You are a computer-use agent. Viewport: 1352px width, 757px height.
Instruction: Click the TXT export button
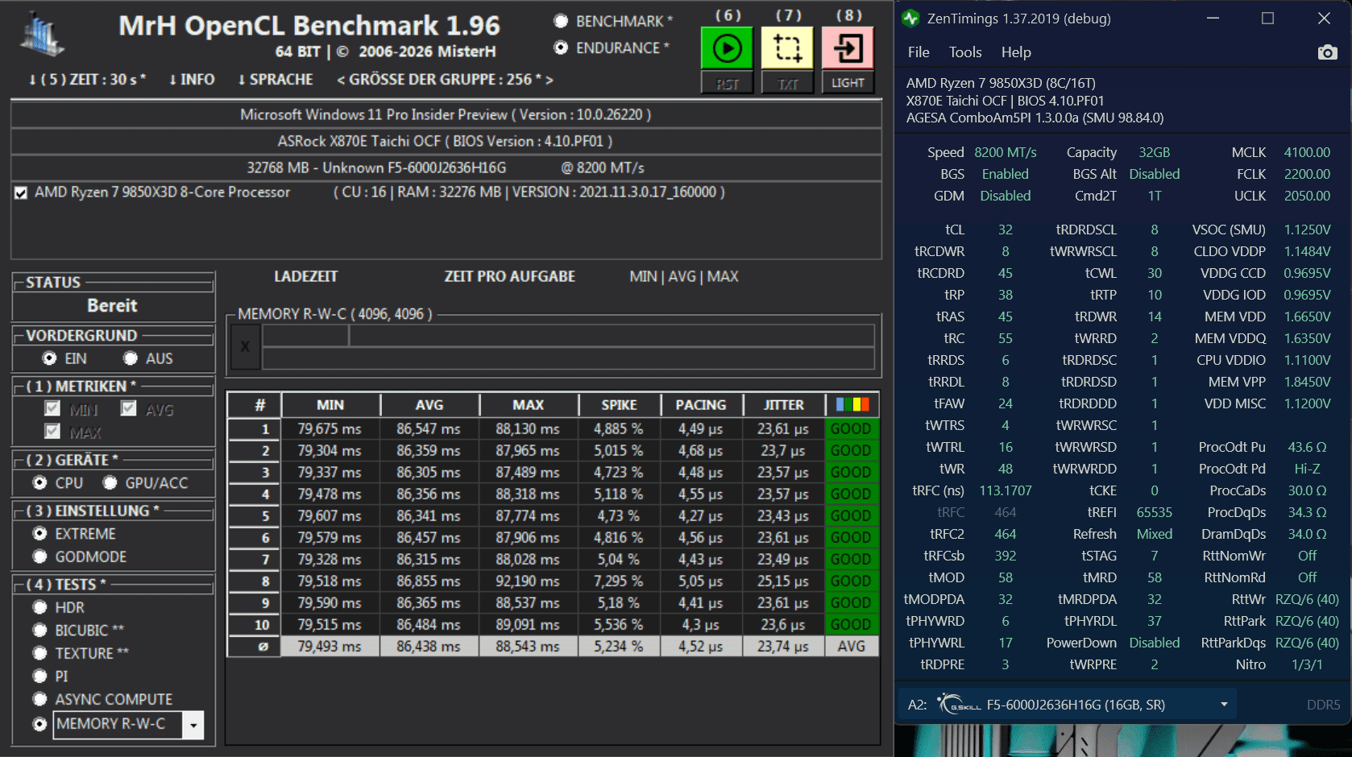click(x=787, y=83)
